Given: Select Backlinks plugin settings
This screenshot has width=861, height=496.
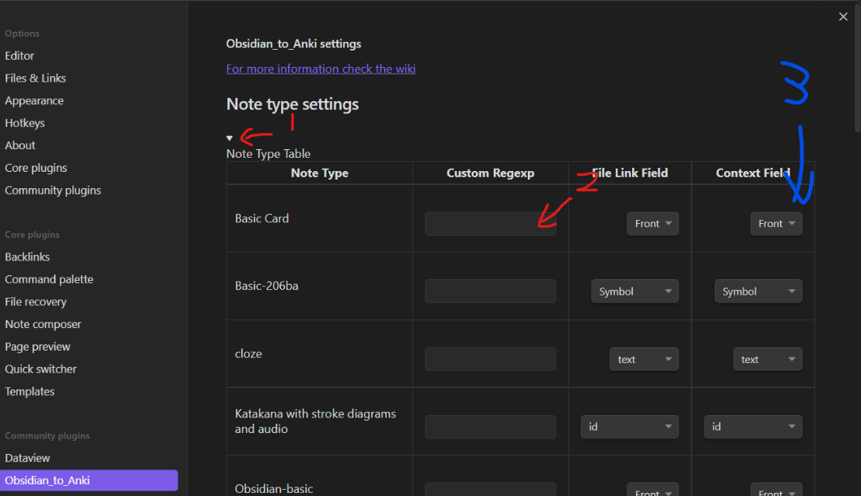Looking at the screenshot, I should pos(27,257).
